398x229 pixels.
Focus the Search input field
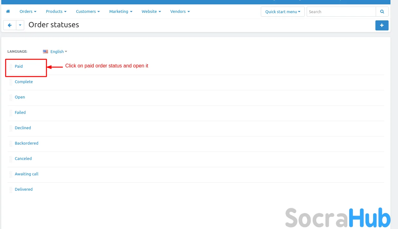coord(341,12)
